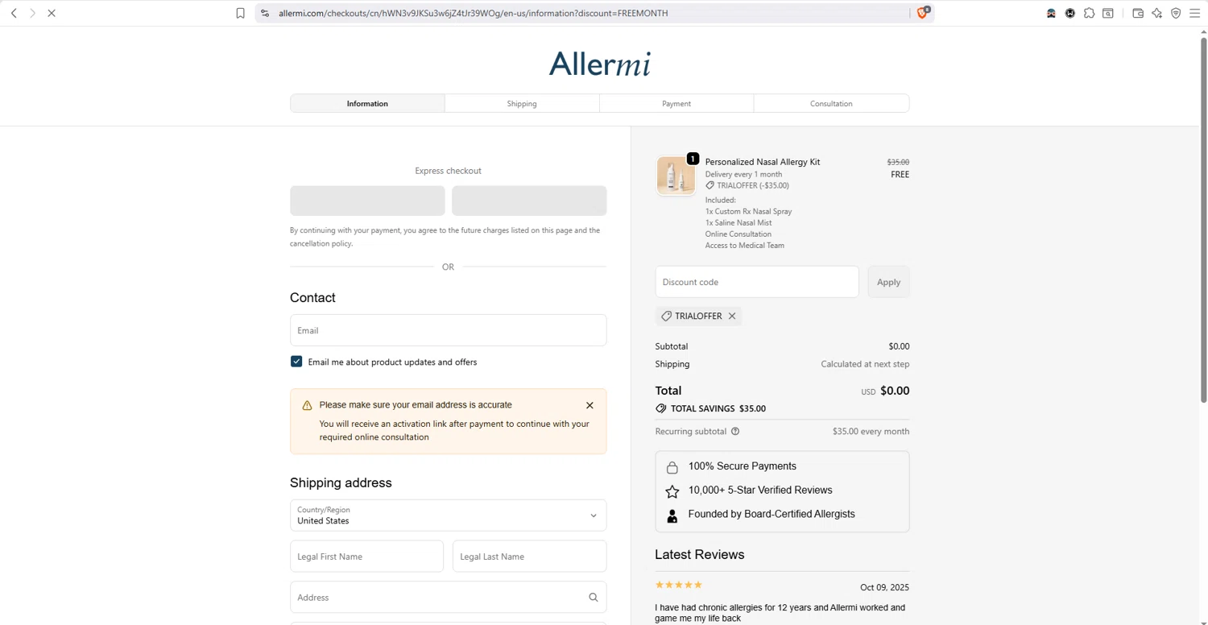Viewport: 1208px width, 625px height.
Task: Click the "Personalized Nasal Allergy Kit" title
Action: [763, 162]
